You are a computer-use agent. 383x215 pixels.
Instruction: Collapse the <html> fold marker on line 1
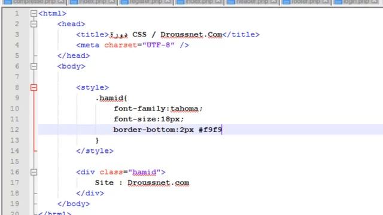34,13
